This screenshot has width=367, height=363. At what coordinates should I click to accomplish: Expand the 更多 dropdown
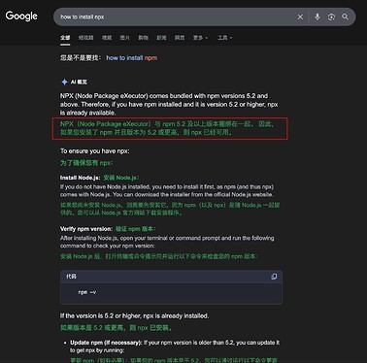[200, 38]
